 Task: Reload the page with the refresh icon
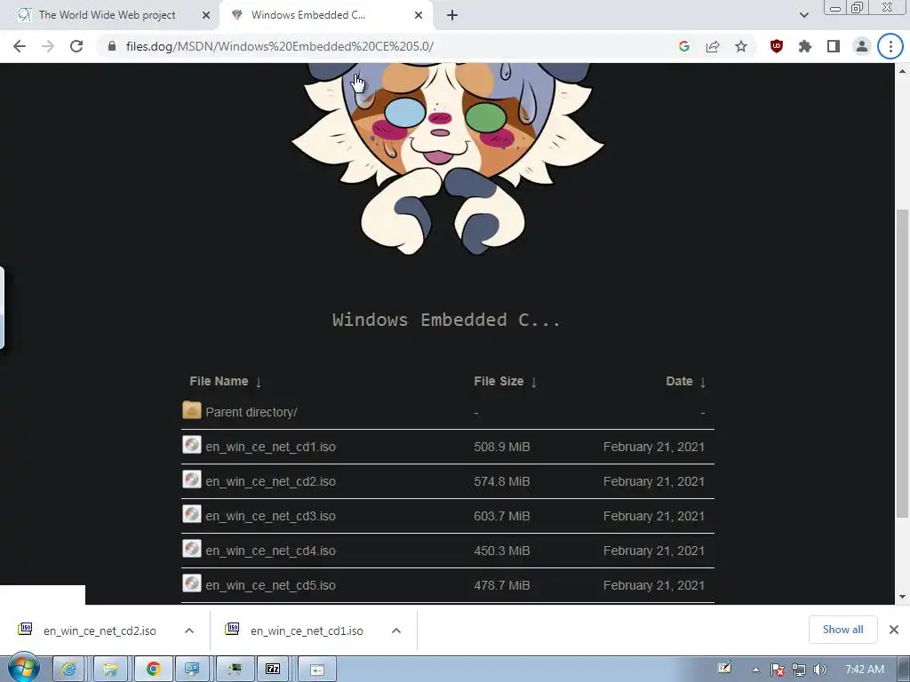click(76, 46)
